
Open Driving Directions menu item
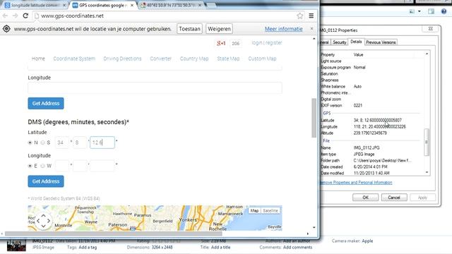click(122, 59)
